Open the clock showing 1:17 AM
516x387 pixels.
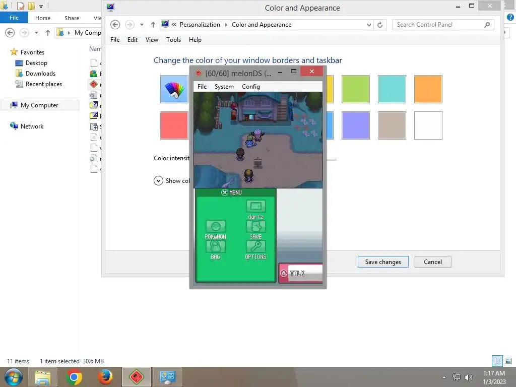[x=494, y=377]
